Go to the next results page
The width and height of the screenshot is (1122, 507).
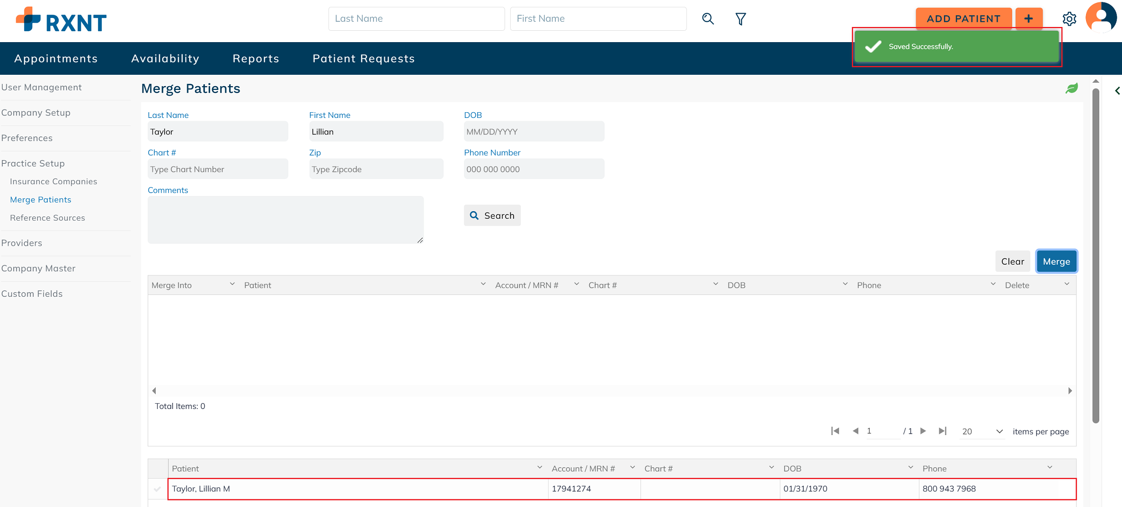pyautogui.click(x=923, y=431)
